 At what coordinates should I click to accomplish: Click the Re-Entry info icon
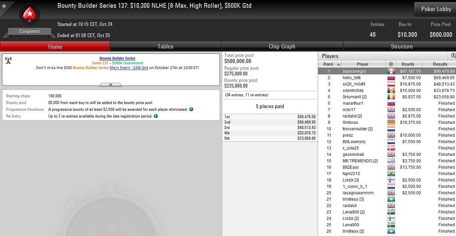[156, 116]
